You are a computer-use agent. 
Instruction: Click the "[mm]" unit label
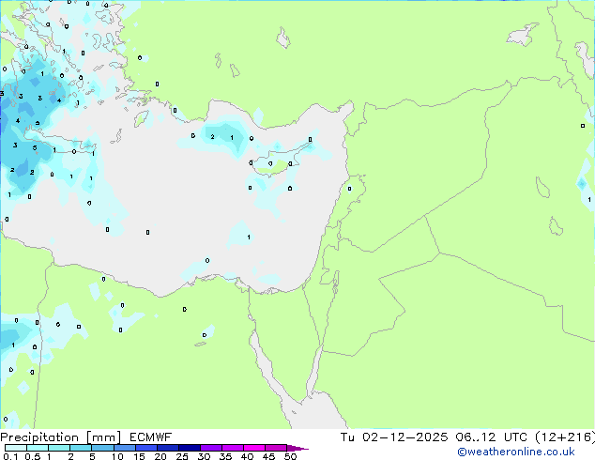coord(103,437)
